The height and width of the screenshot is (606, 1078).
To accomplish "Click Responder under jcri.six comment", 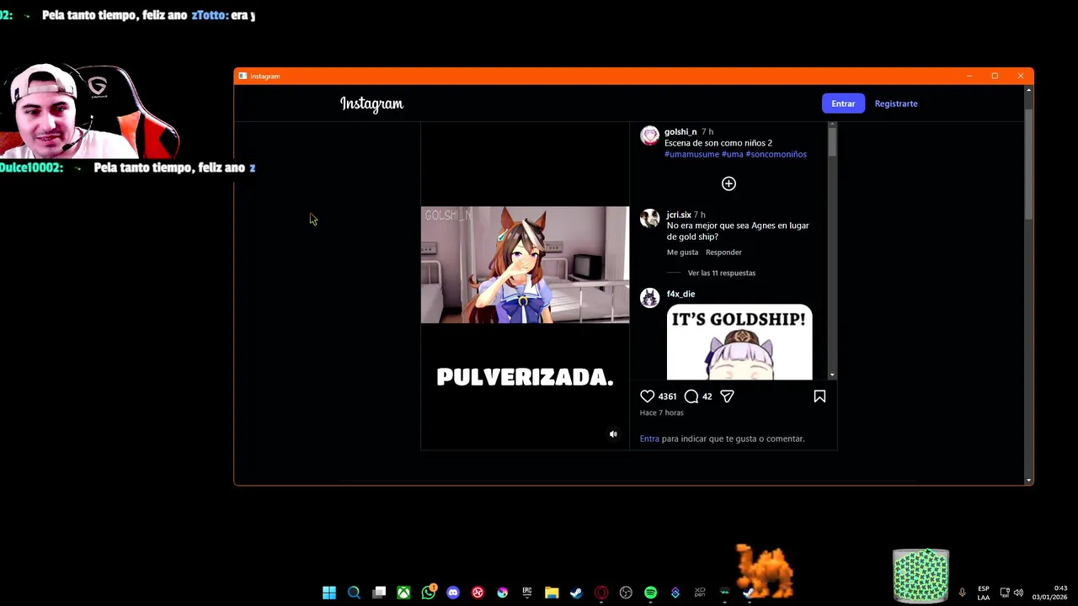I will click(723, 252).
